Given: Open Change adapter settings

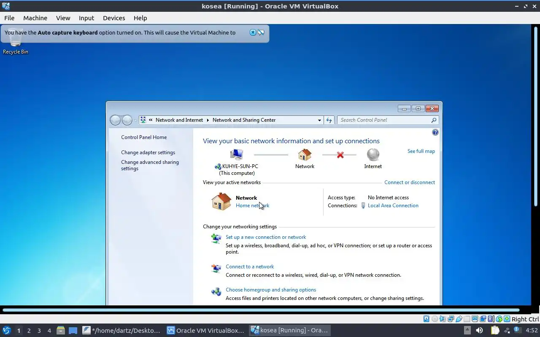Looking at the screenshot, I should pos(148,152).
